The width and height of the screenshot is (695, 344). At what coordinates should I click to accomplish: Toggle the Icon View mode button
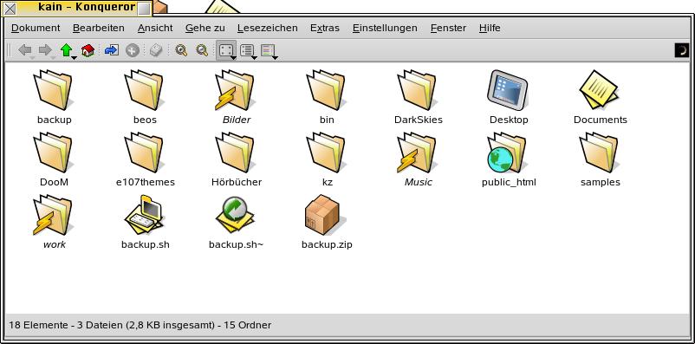click(226, 50)
